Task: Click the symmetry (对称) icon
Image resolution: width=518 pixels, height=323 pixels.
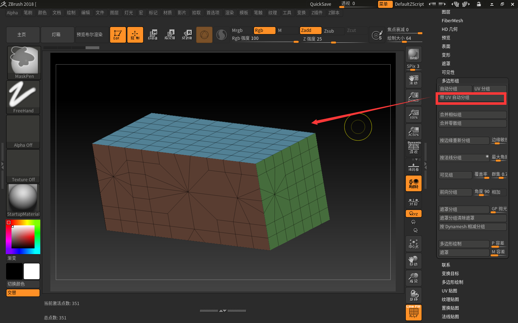Action: coord(413,201)
